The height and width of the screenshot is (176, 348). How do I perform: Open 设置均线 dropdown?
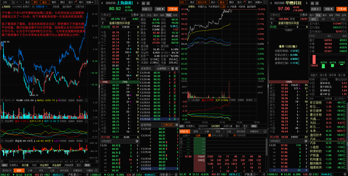tap(81, 7)
